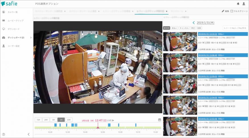Go to previous date using left chevron
Image resolution: width=249 pixels, height=138 pixels.
194,22
